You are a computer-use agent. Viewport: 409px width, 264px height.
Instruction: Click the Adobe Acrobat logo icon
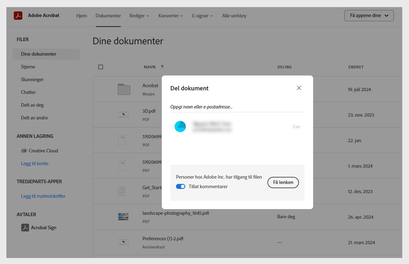tap(17, 15)
